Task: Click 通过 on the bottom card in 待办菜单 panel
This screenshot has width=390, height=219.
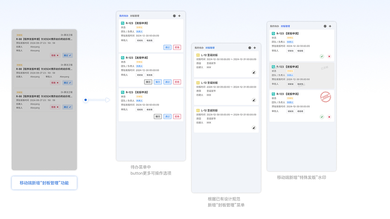Action: [x=167, y=116]
